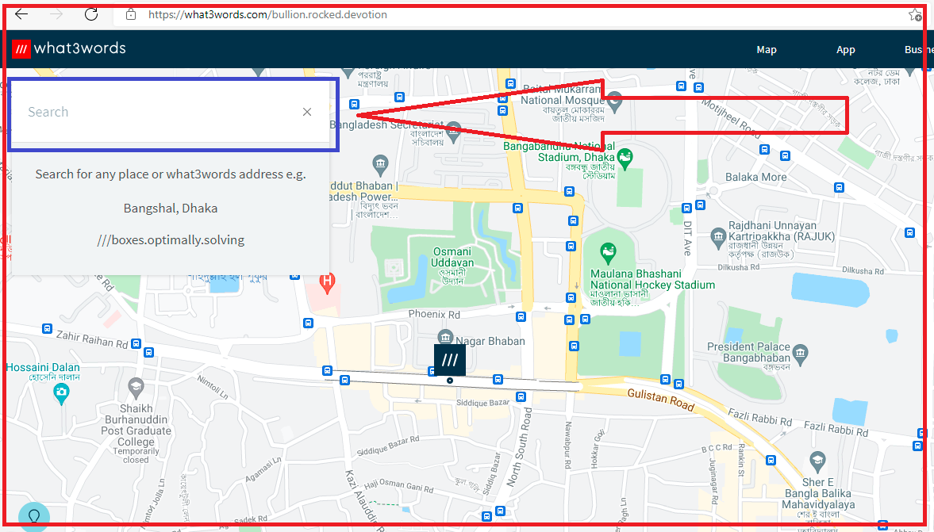This screenshot has width=934, height=532.
Task: Click Sher E Bangla Balika school pin
Action: 817,461
